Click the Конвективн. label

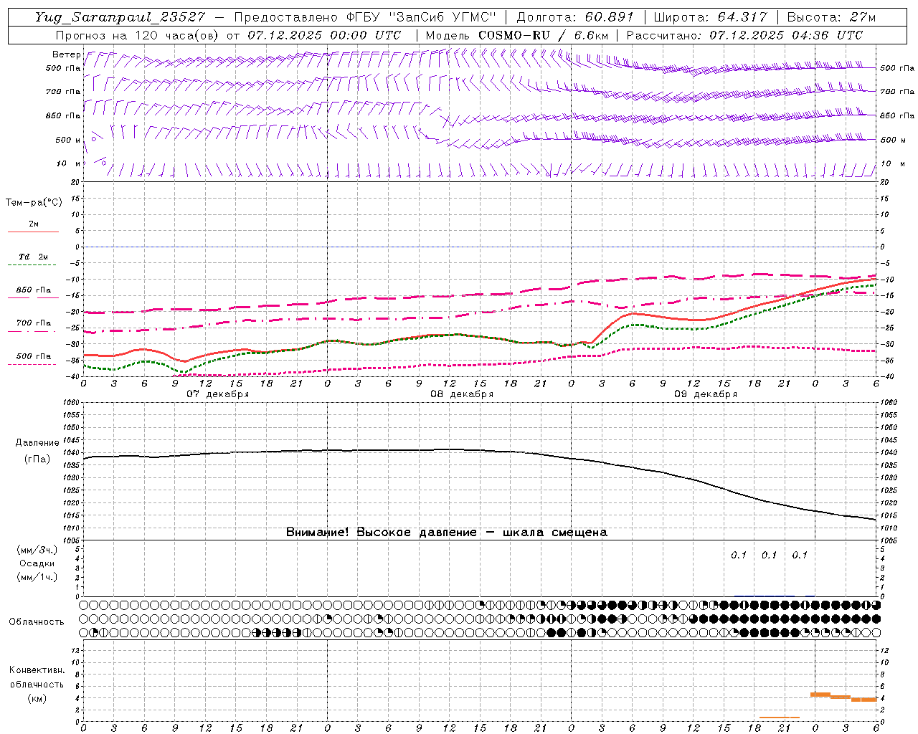(37, 670)
